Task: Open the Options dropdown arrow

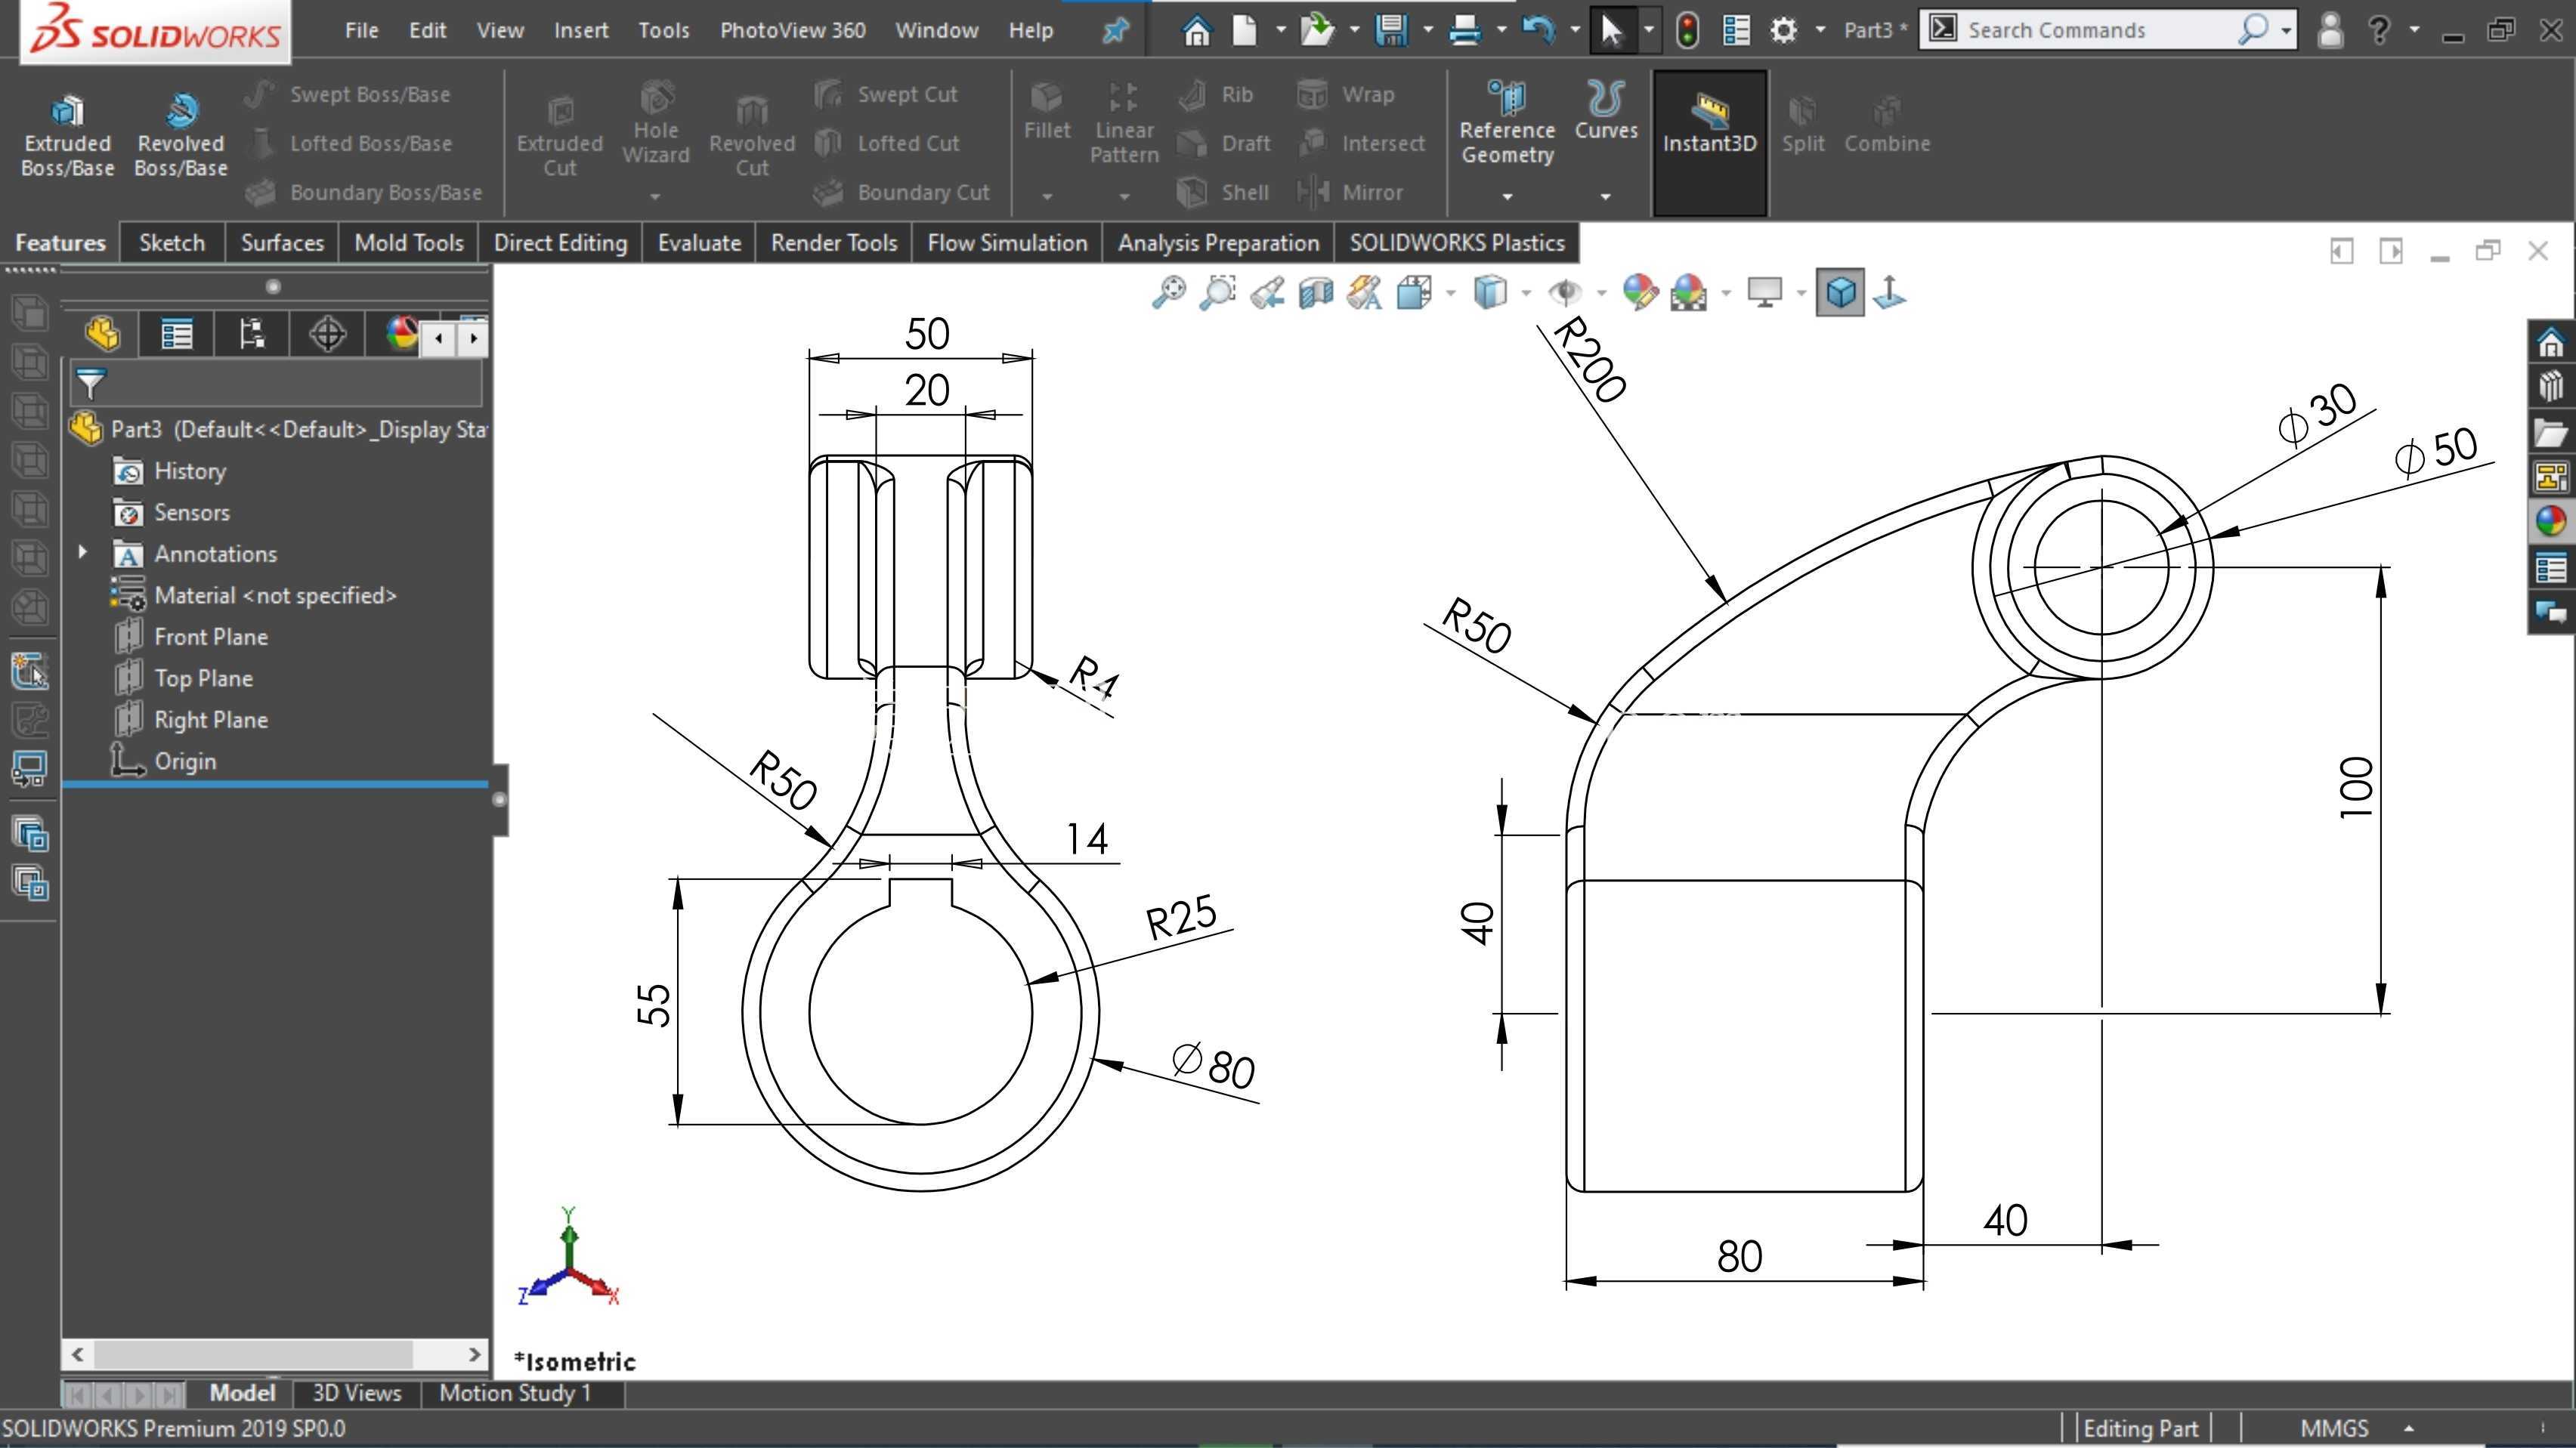Action: pyautogui.click(x=1820, y=30)
